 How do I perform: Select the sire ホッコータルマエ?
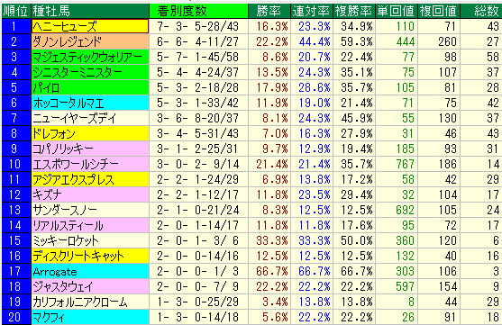click(x=90, y=103)
